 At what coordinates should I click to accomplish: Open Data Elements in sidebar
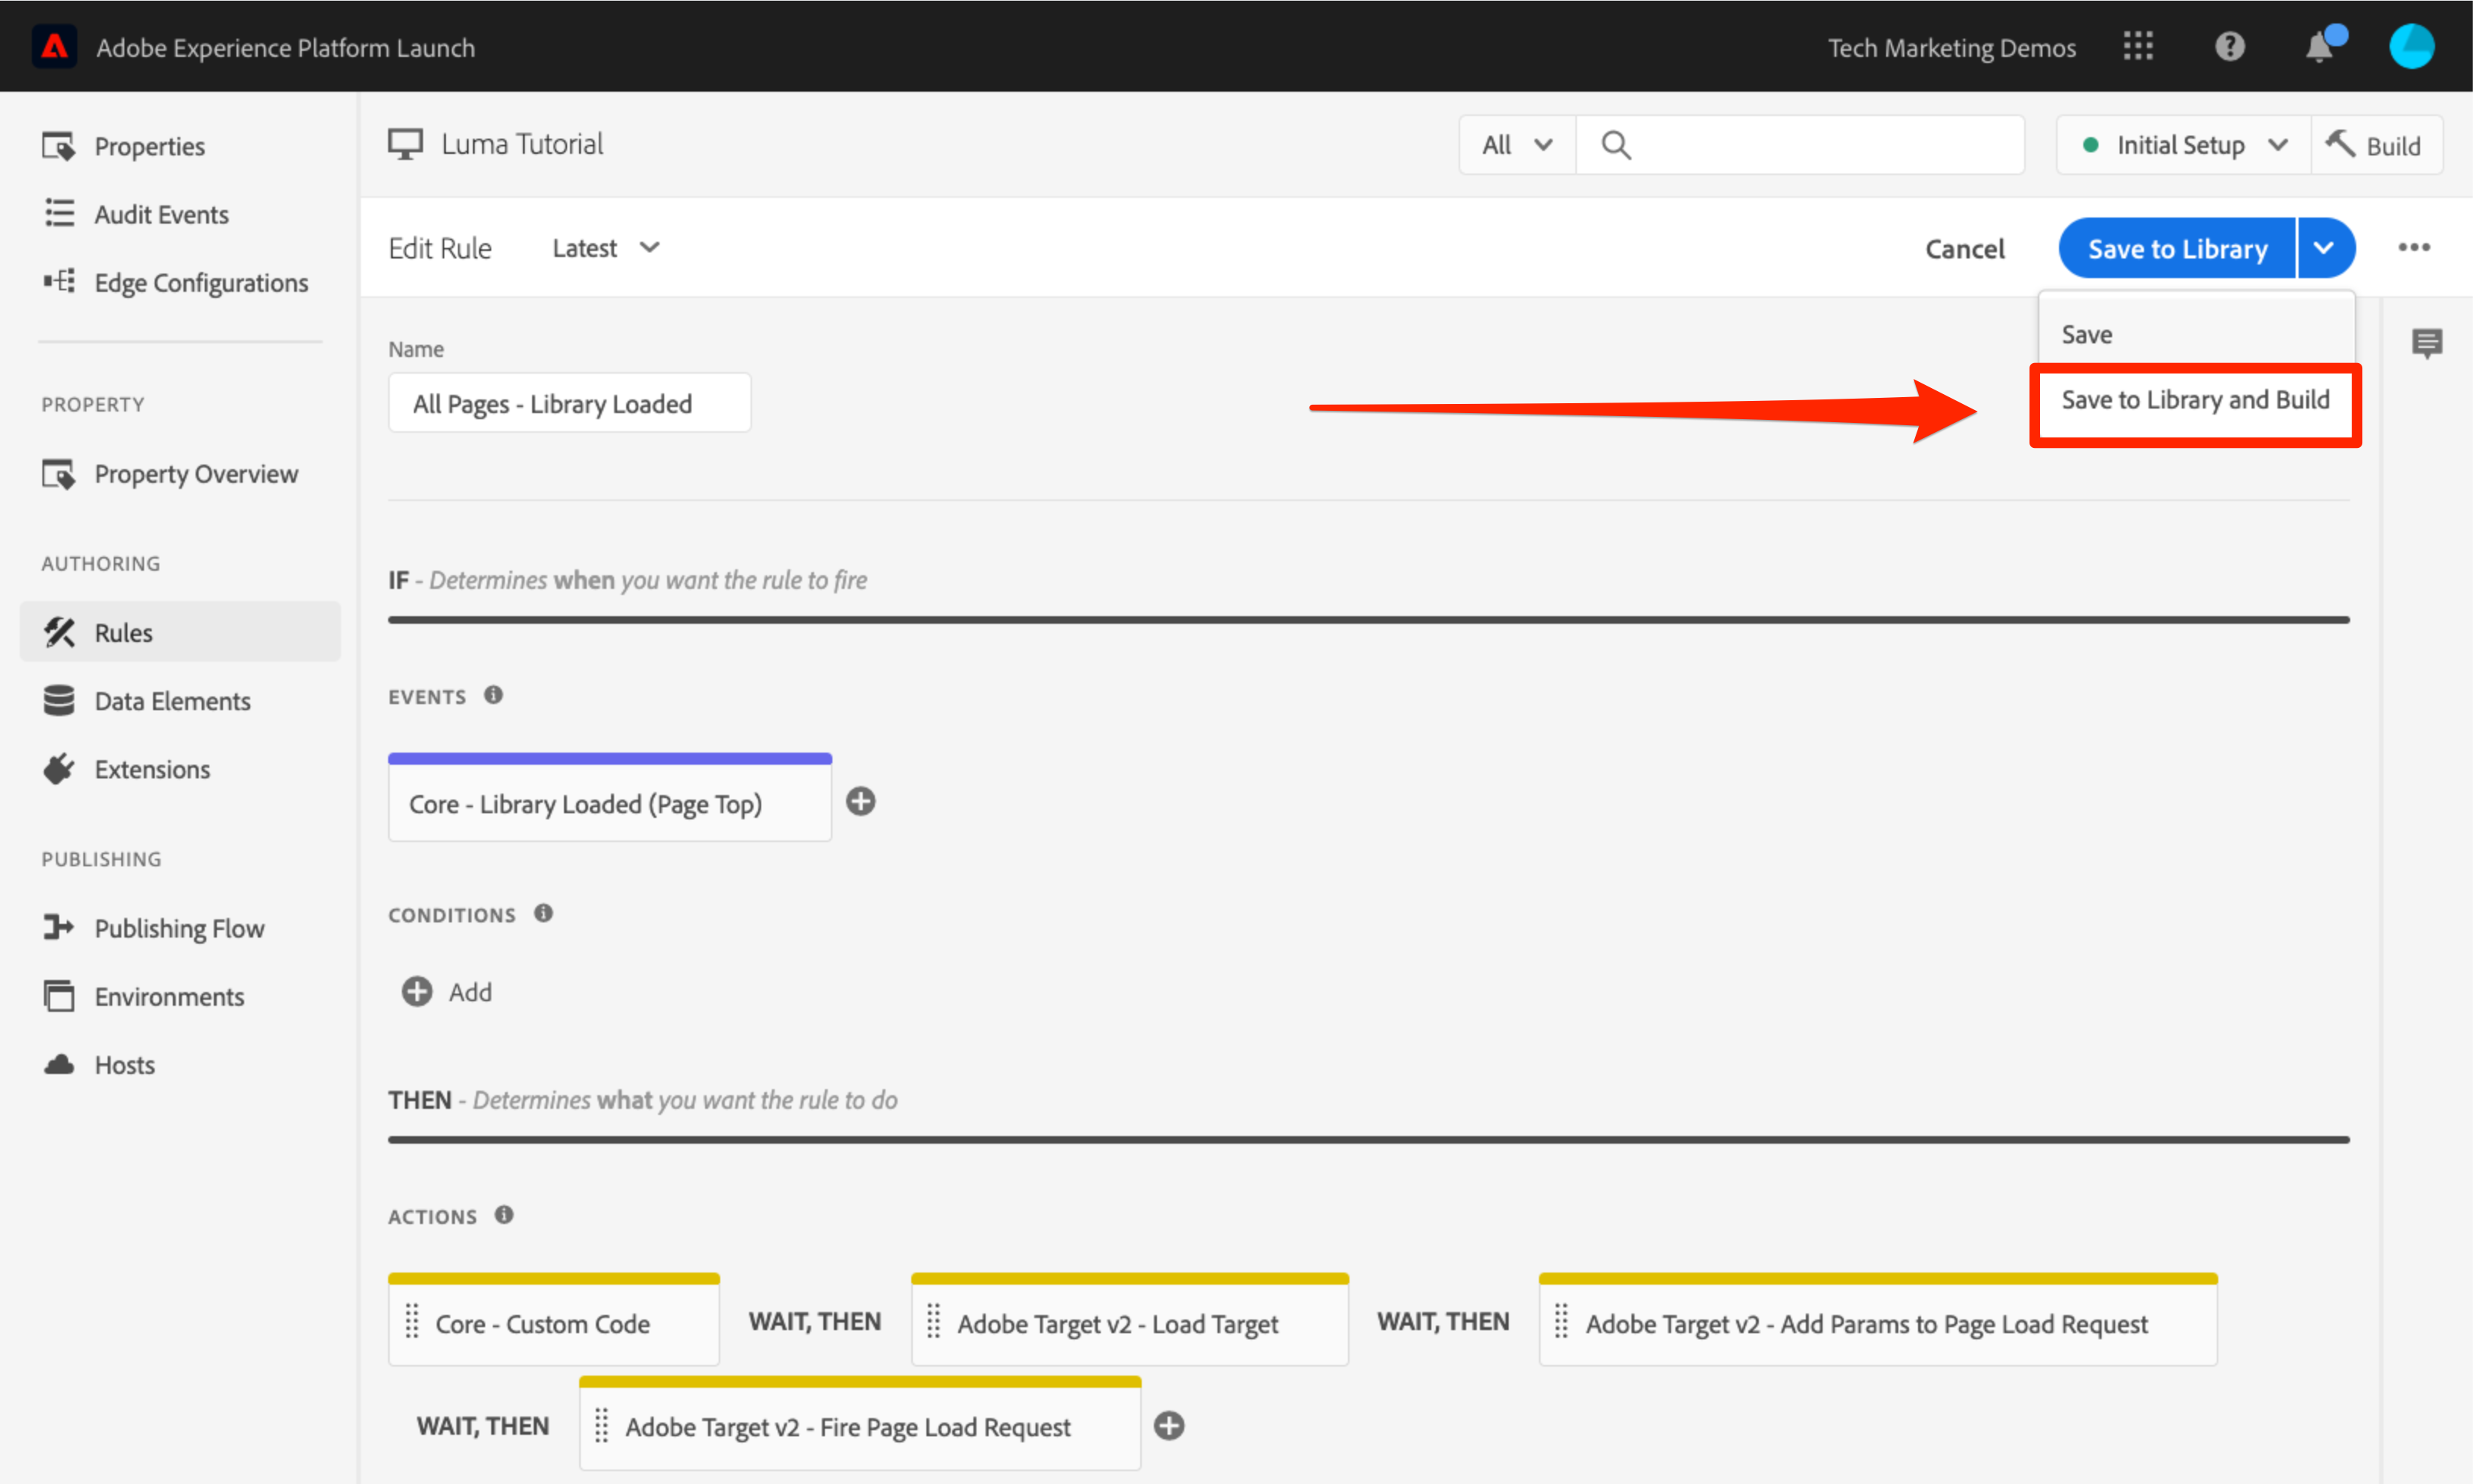pyautogui.click(x=172, y=701)
